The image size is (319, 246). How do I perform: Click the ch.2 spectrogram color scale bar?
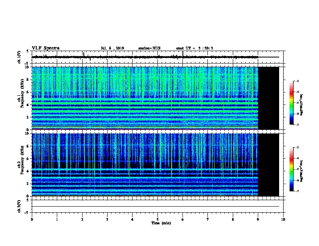(291, 169)
